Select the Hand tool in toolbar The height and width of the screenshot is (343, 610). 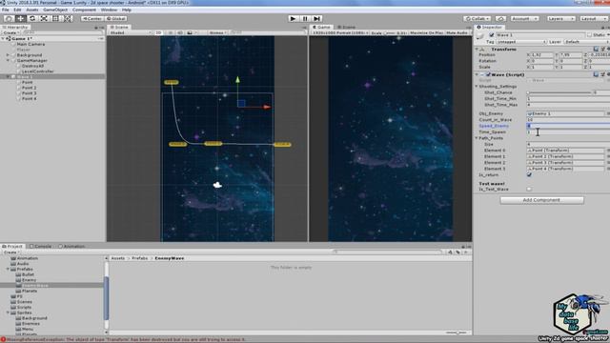[9, 18]
